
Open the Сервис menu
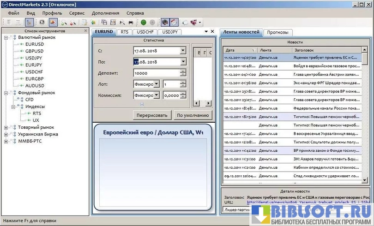click(x=77, y=13)
